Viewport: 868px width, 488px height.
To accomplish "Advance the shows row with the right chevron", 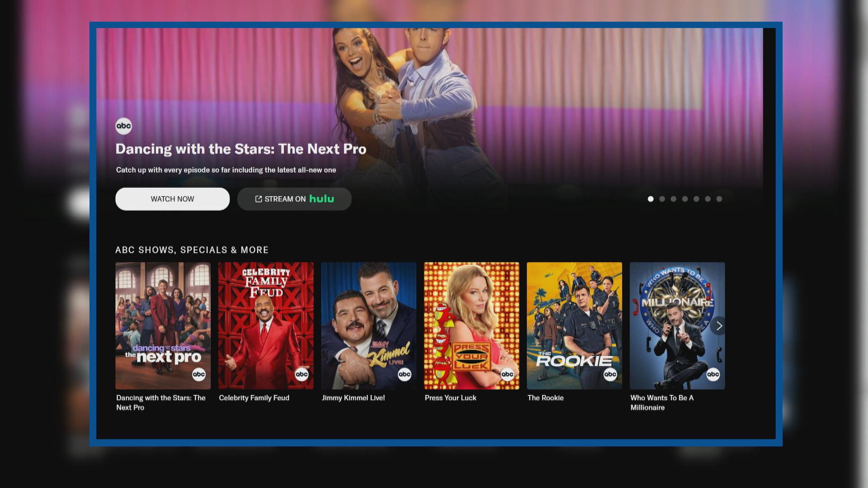I will click(x=718, y=326).
